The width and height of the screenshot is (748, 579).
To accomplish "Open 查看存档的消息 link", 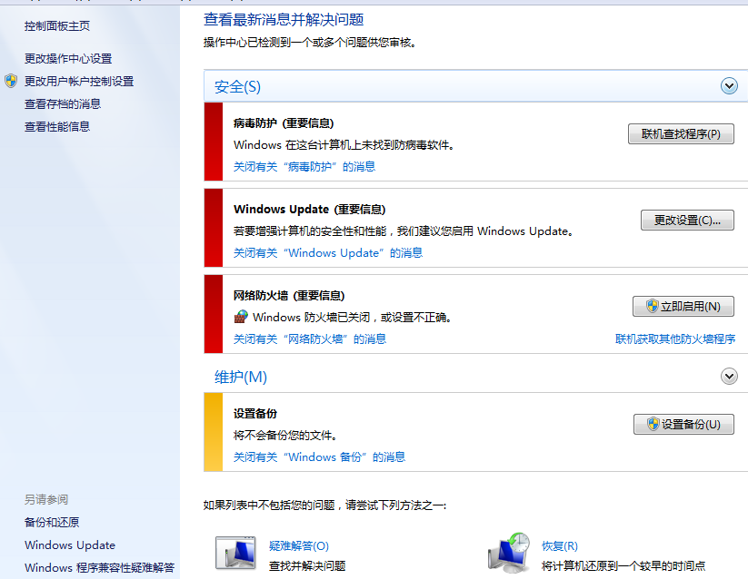I will tap(63, 103).
